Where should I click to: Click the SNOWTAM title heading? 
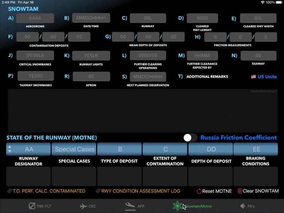tap(23, 9)
